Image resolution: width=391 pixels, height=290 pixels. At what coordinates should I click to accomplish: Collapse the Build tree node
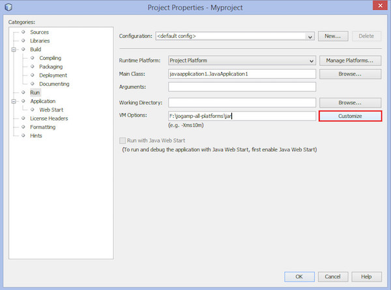pyautogui.click(x=14, y=50)
